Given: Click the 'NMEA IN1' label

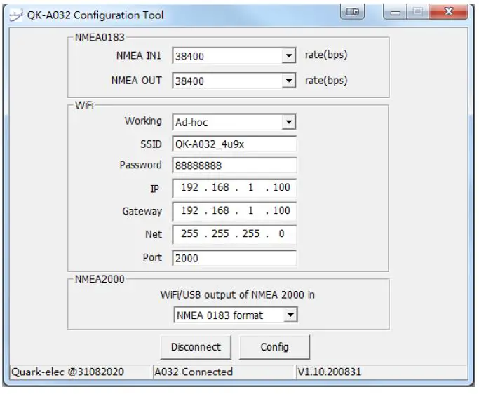Looking at the screenshot, I should [x=139, y=55].
